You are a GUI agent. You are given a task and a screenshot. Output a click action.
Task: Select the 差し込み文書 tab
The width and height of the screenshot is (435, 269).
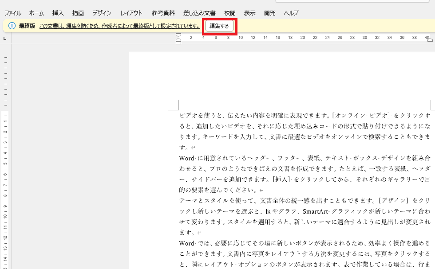199,13
